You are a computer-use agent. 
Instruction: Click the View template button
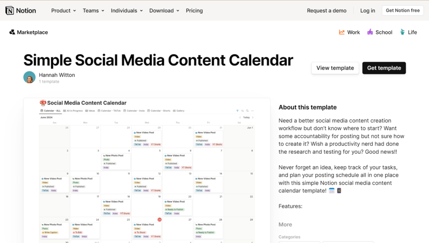(335, 68)
